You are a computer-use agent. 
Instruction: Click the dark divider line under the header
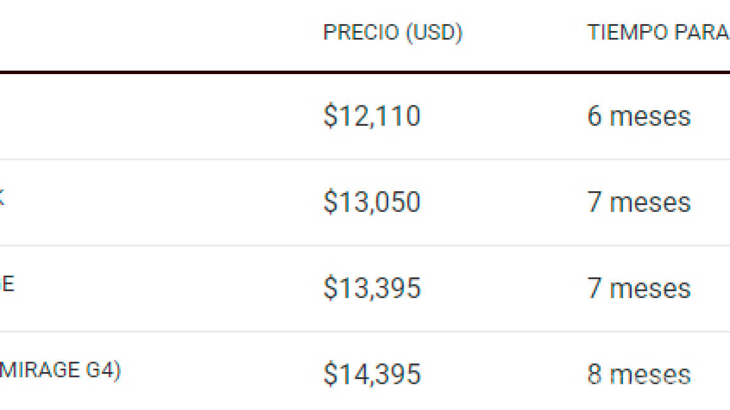pos(365,72)
